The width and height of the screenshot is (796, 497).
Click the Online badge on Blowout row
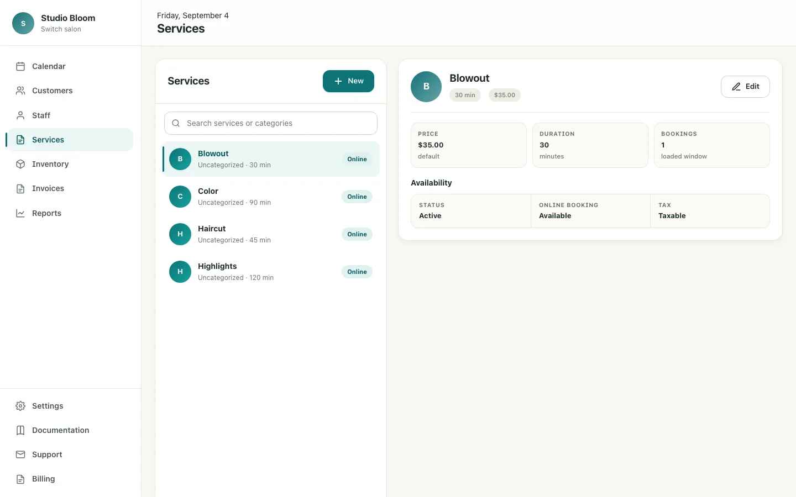(357, 159)
